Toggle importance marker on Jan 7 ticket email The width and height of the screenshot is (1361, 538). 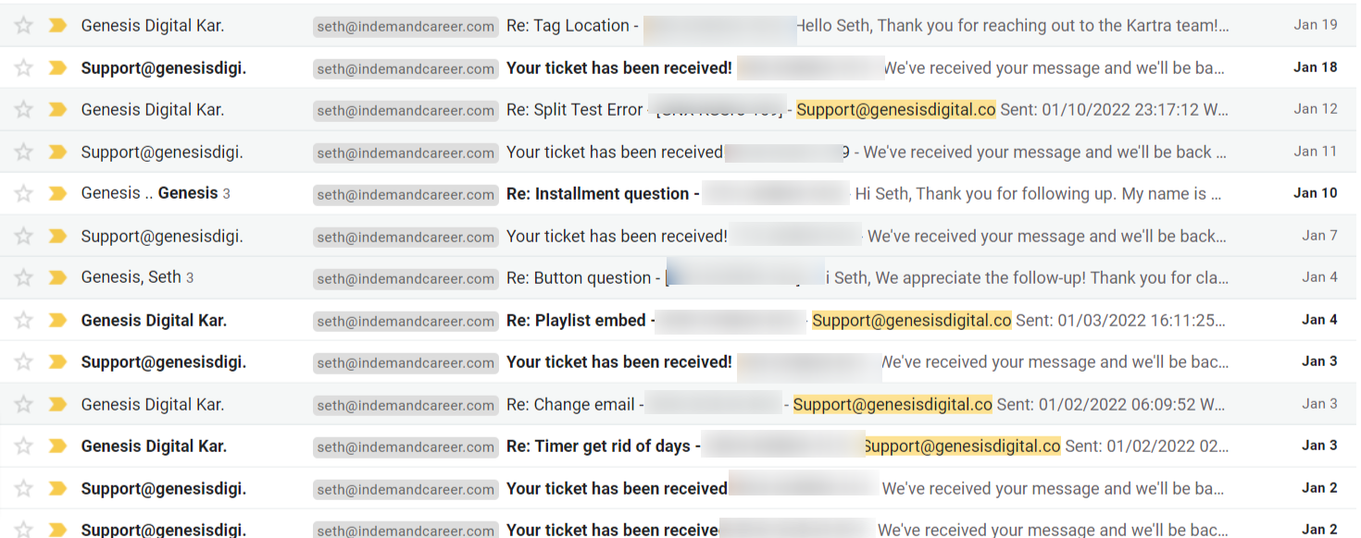(x=57, y=237)
